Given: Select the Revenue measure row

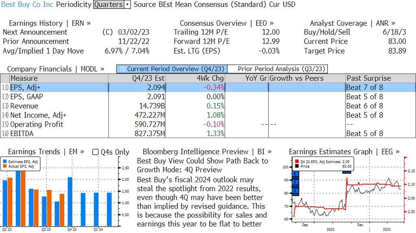Looking at the screenshot, I should [x=208, y=106].
